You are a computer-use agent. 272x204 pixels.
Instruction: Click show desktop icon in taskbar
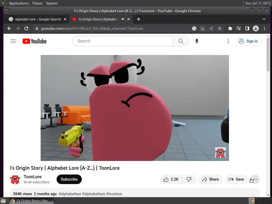coord(3,201)
